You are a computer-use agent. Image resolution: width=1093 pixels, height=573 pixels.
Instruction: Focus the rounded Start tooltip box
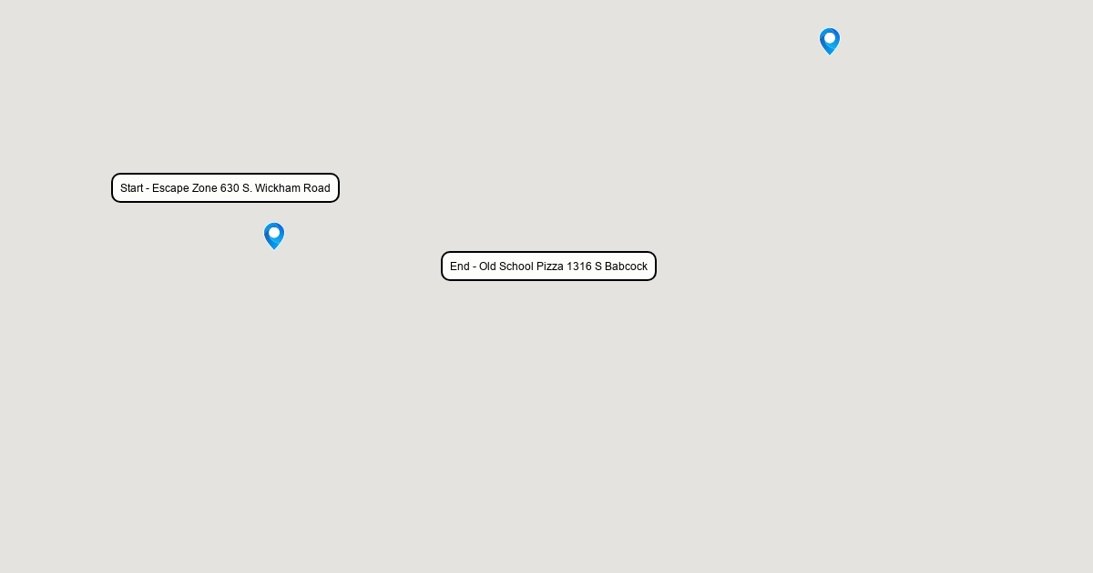click(225, 188)
